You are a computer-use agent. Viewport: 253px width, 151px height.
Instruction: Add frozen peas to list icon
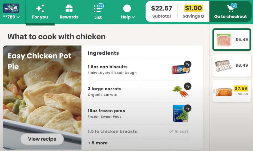pos(187,108)
